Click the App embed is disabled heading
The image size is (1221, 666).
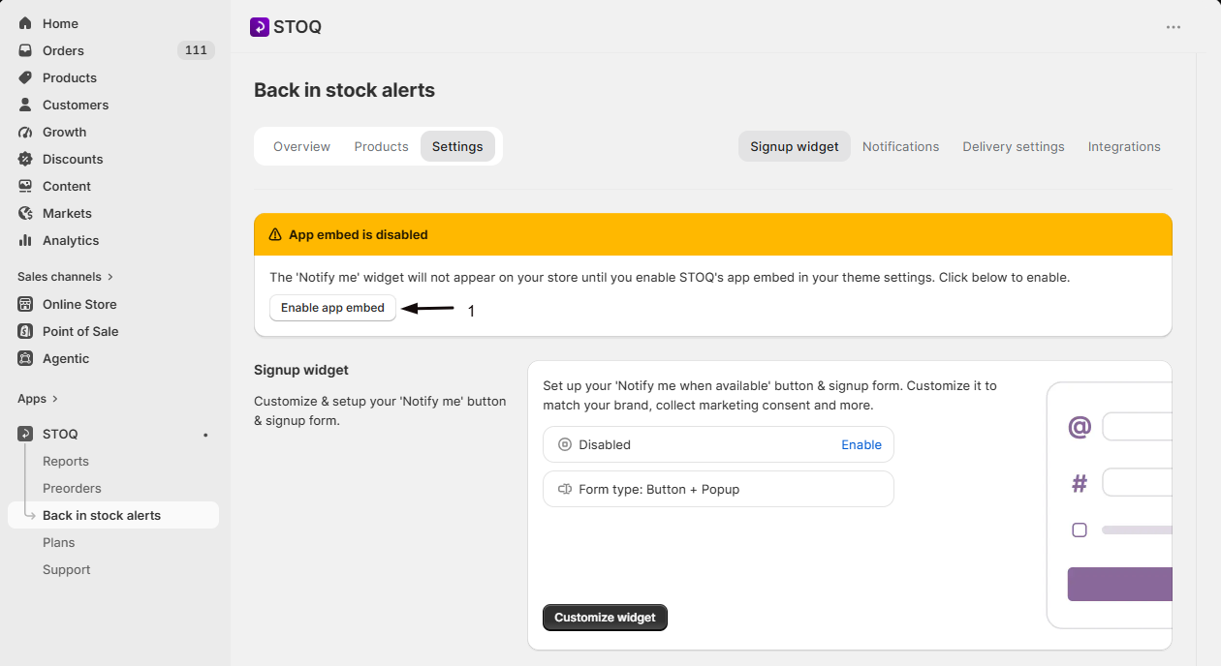coord(359,234)
